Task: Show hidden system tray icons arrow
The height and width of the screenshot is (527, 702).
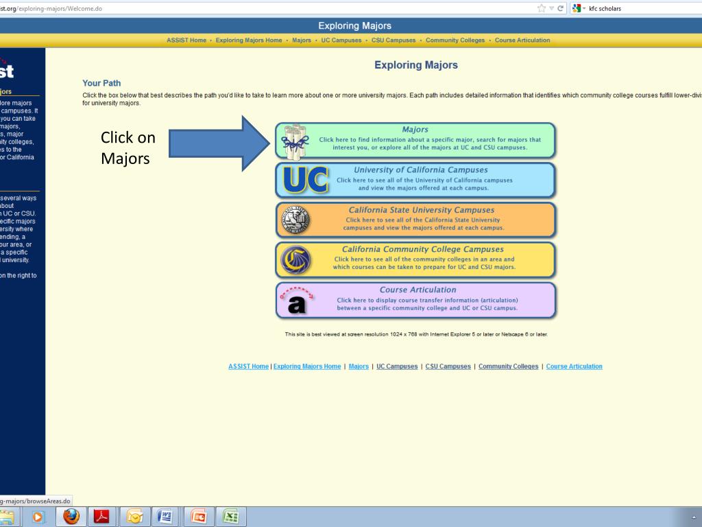Action: (x=694, y=518)
